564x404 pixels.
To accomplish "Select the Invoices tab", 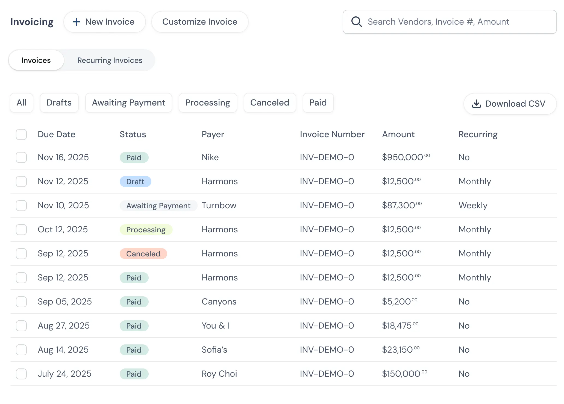I will pos(36,60).
